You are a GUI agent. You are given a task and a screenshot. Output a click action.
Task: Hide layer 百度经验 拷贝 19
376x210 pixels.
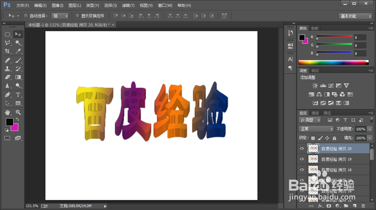pyautogui.click(x=302, y=159)
